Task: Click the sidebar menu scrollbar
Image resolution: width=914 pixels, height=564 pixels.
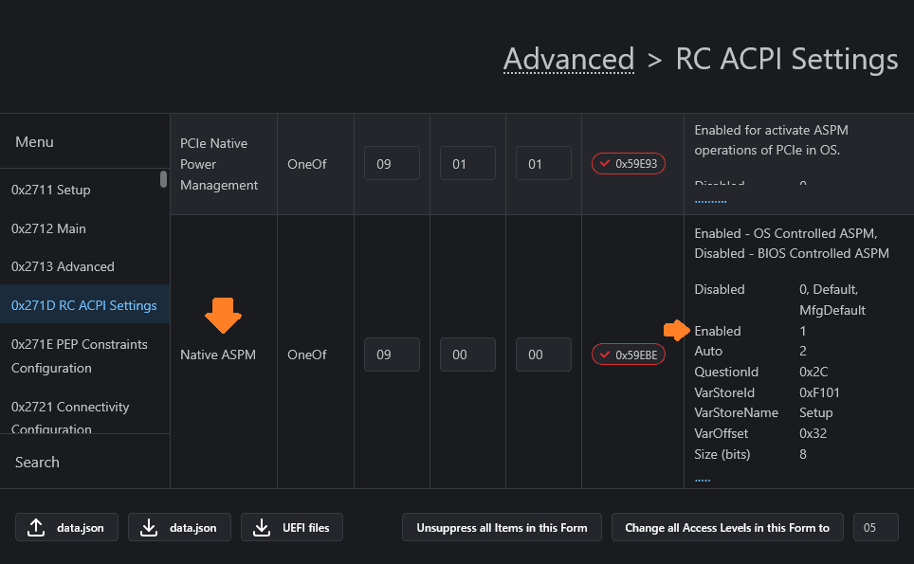Action: pyautogui.click(x=163, y=179)
